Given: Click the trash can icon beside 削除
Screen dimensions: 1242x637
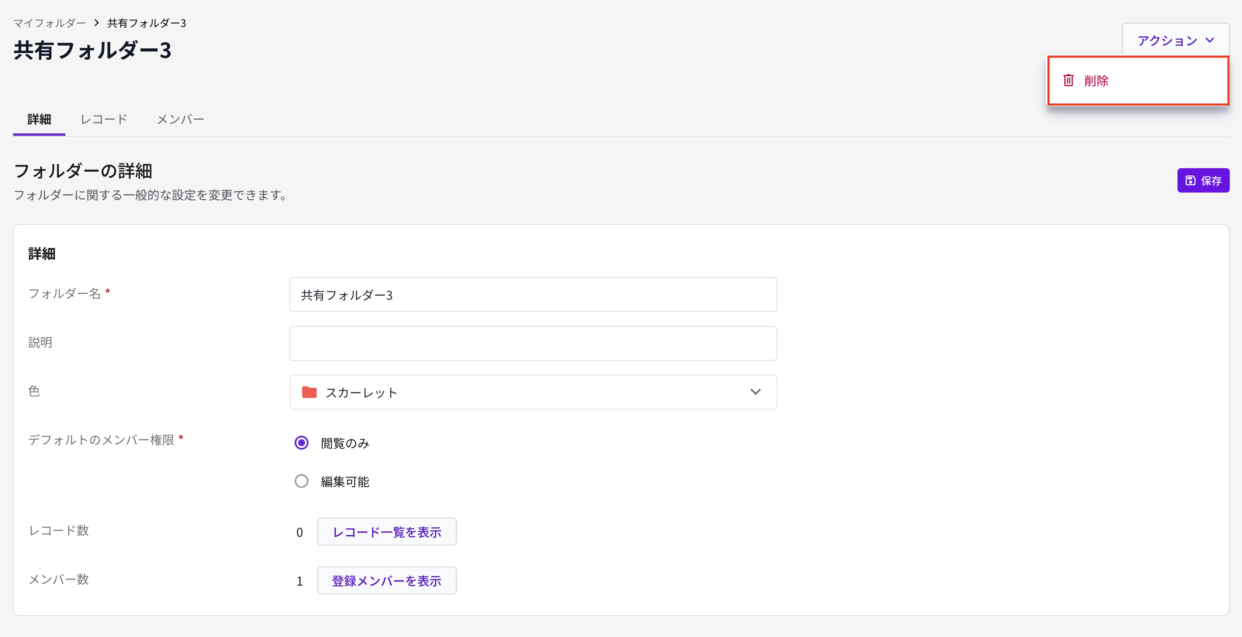Looking at the screenshot, I should (1068, 80).
